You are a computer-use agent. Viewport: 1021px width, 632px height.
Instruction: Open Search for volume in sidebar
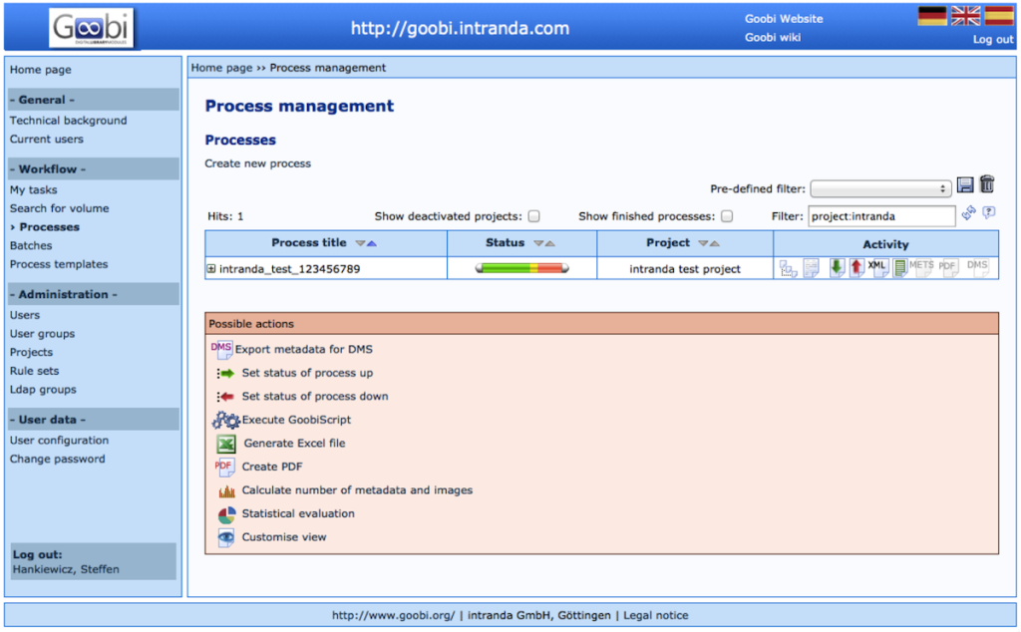[x=59, y=208]
